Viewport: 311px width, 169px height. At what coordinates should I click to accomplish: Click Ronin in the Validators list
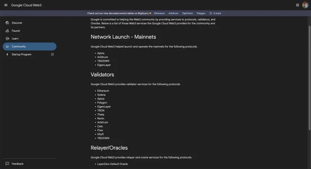pyautogui.click(x=101, y=118)
